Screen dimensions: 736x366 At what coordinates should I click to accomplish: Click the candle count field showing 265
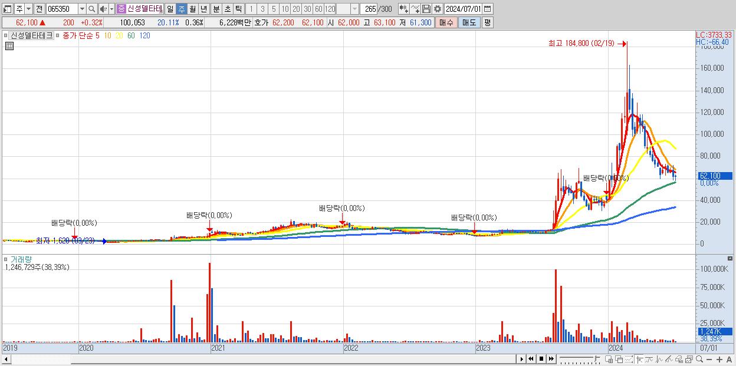click(368, 9)
